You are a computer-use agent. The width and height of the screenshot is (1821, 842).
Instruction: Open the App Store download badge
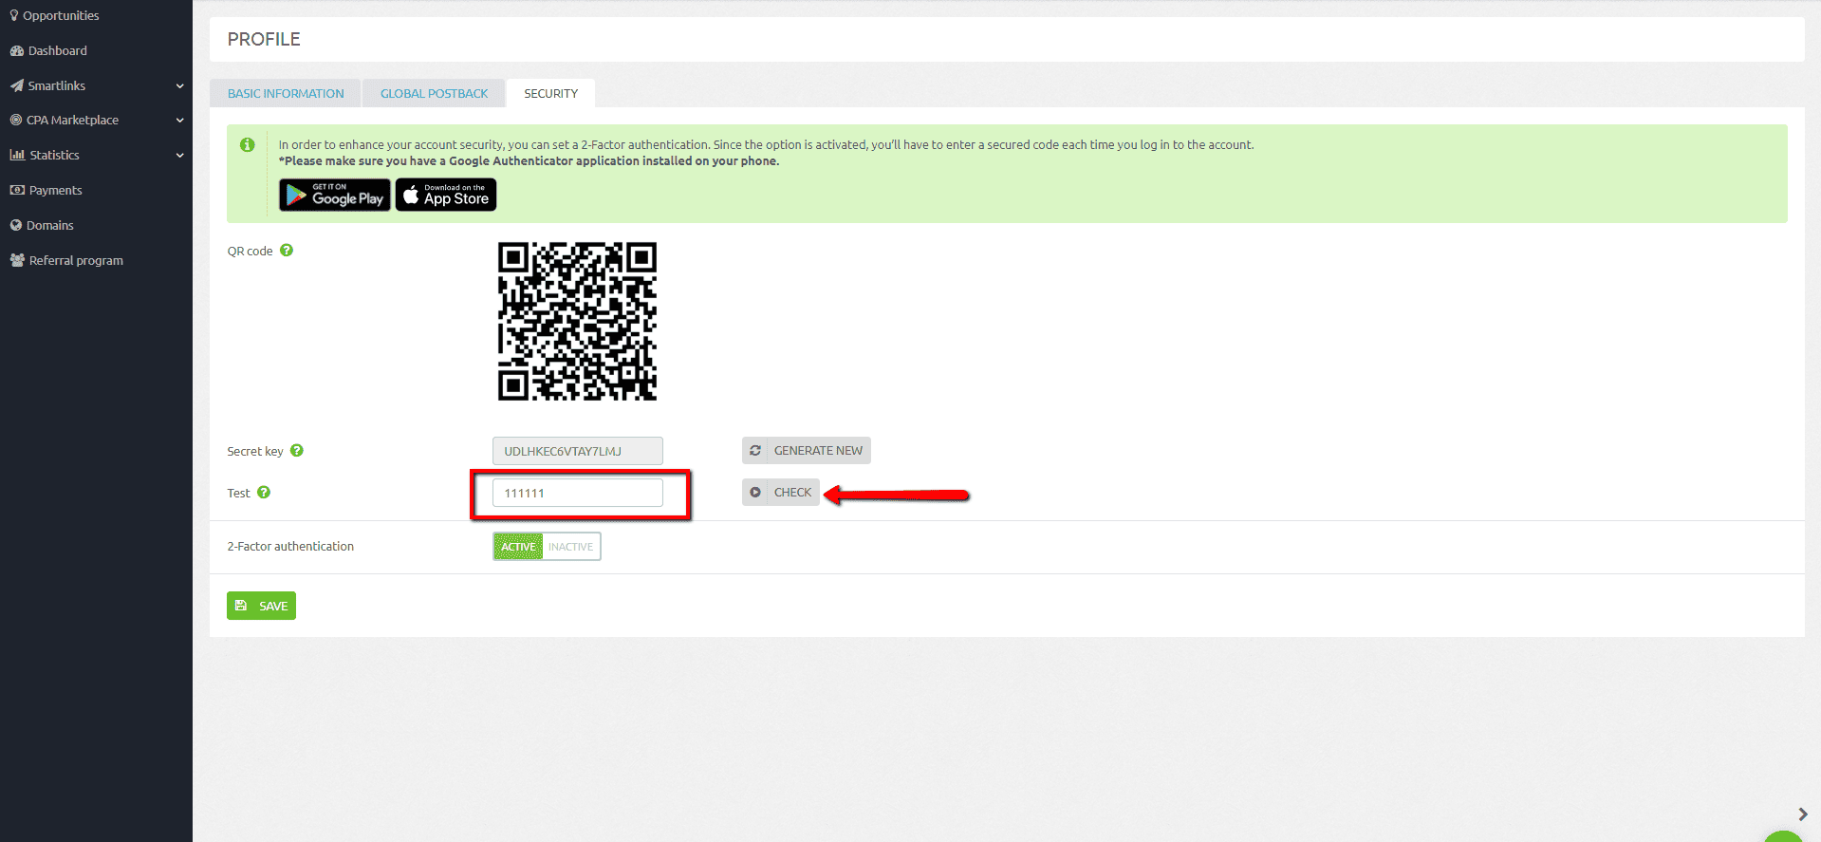coord(445,195)
